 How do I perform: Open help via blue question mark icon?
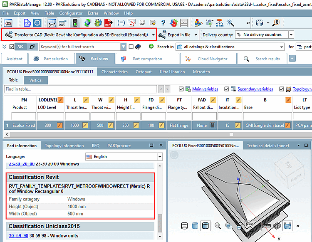pos(163,23)
